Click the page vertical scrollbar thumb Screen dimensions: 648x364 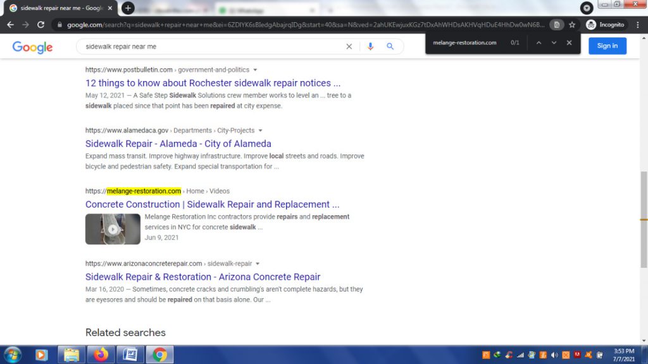click(x=644, y=219)
